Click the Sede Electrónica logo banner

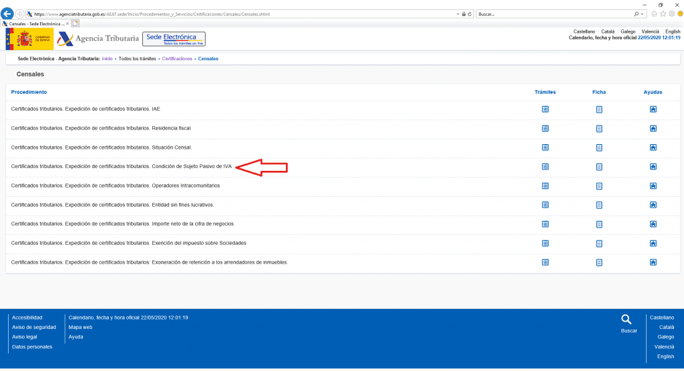[174, 39]
